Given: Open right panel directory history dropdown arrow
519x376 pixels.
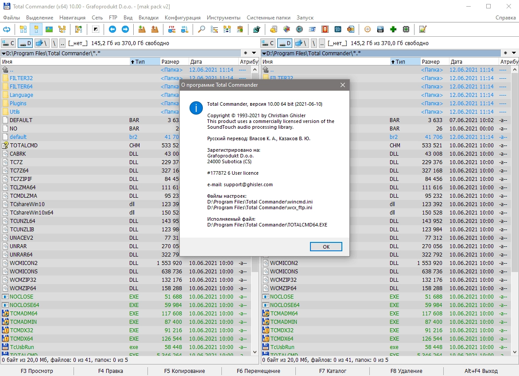Looking at the screenshot, I should coord(514,53).
